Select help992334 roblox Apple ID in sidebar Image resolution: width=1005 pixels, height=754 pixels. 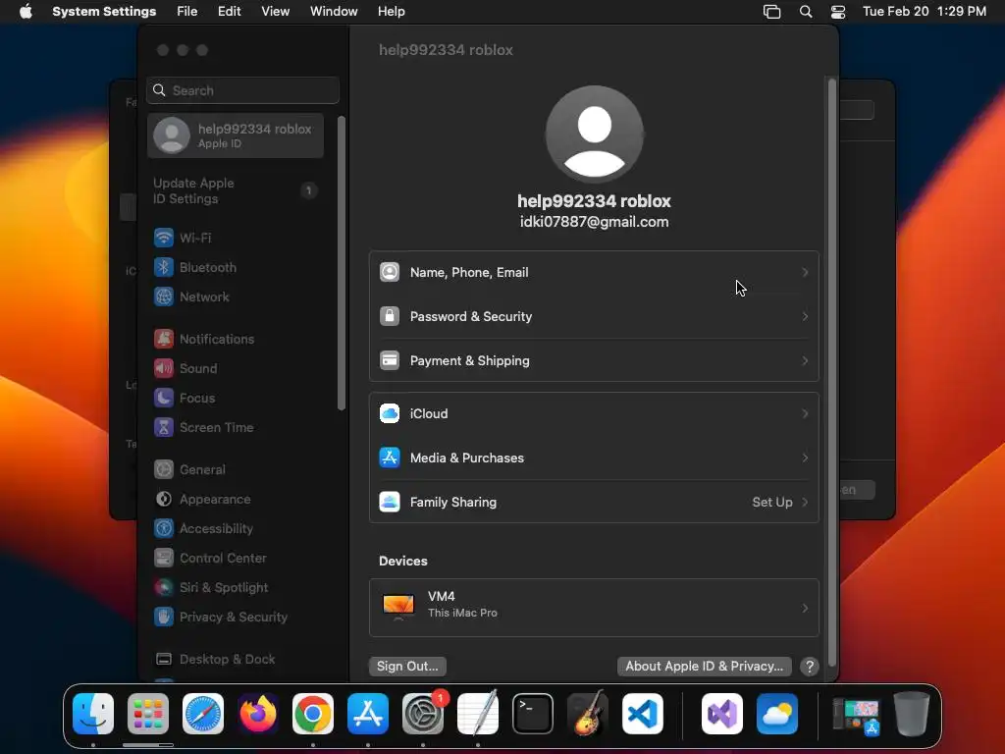[x=235, y=135]
